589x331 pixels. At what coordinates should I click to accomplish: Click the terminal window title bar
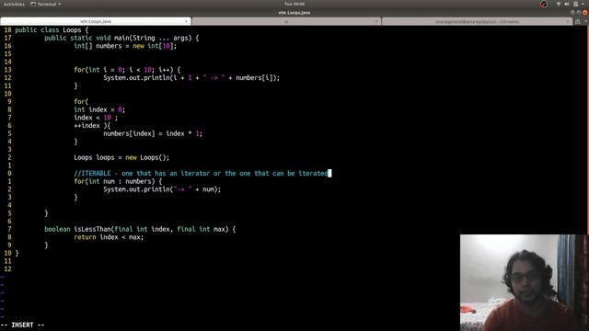click(294, 12)
